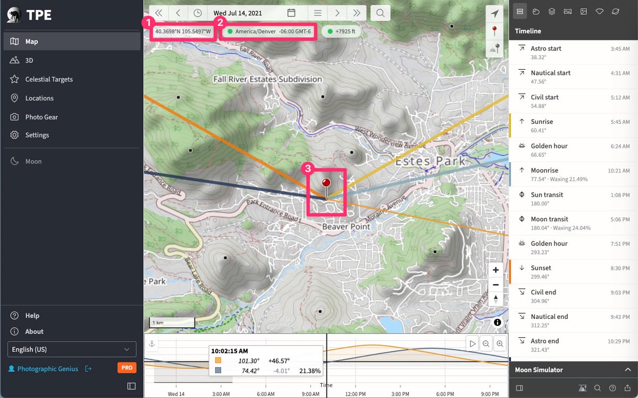Select planet panel tab icon
Viewport: 638px width, 398px height.
point(616,11)
